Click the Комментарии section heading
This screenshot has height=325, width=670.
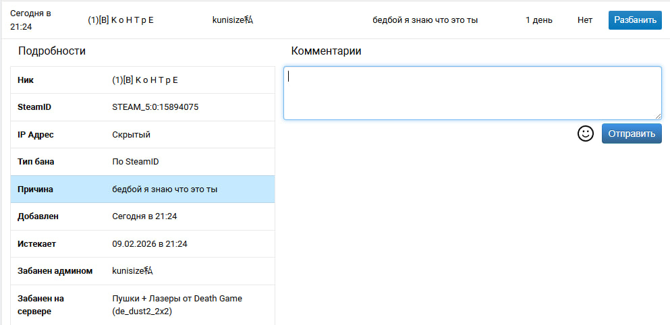click(326, 51)
